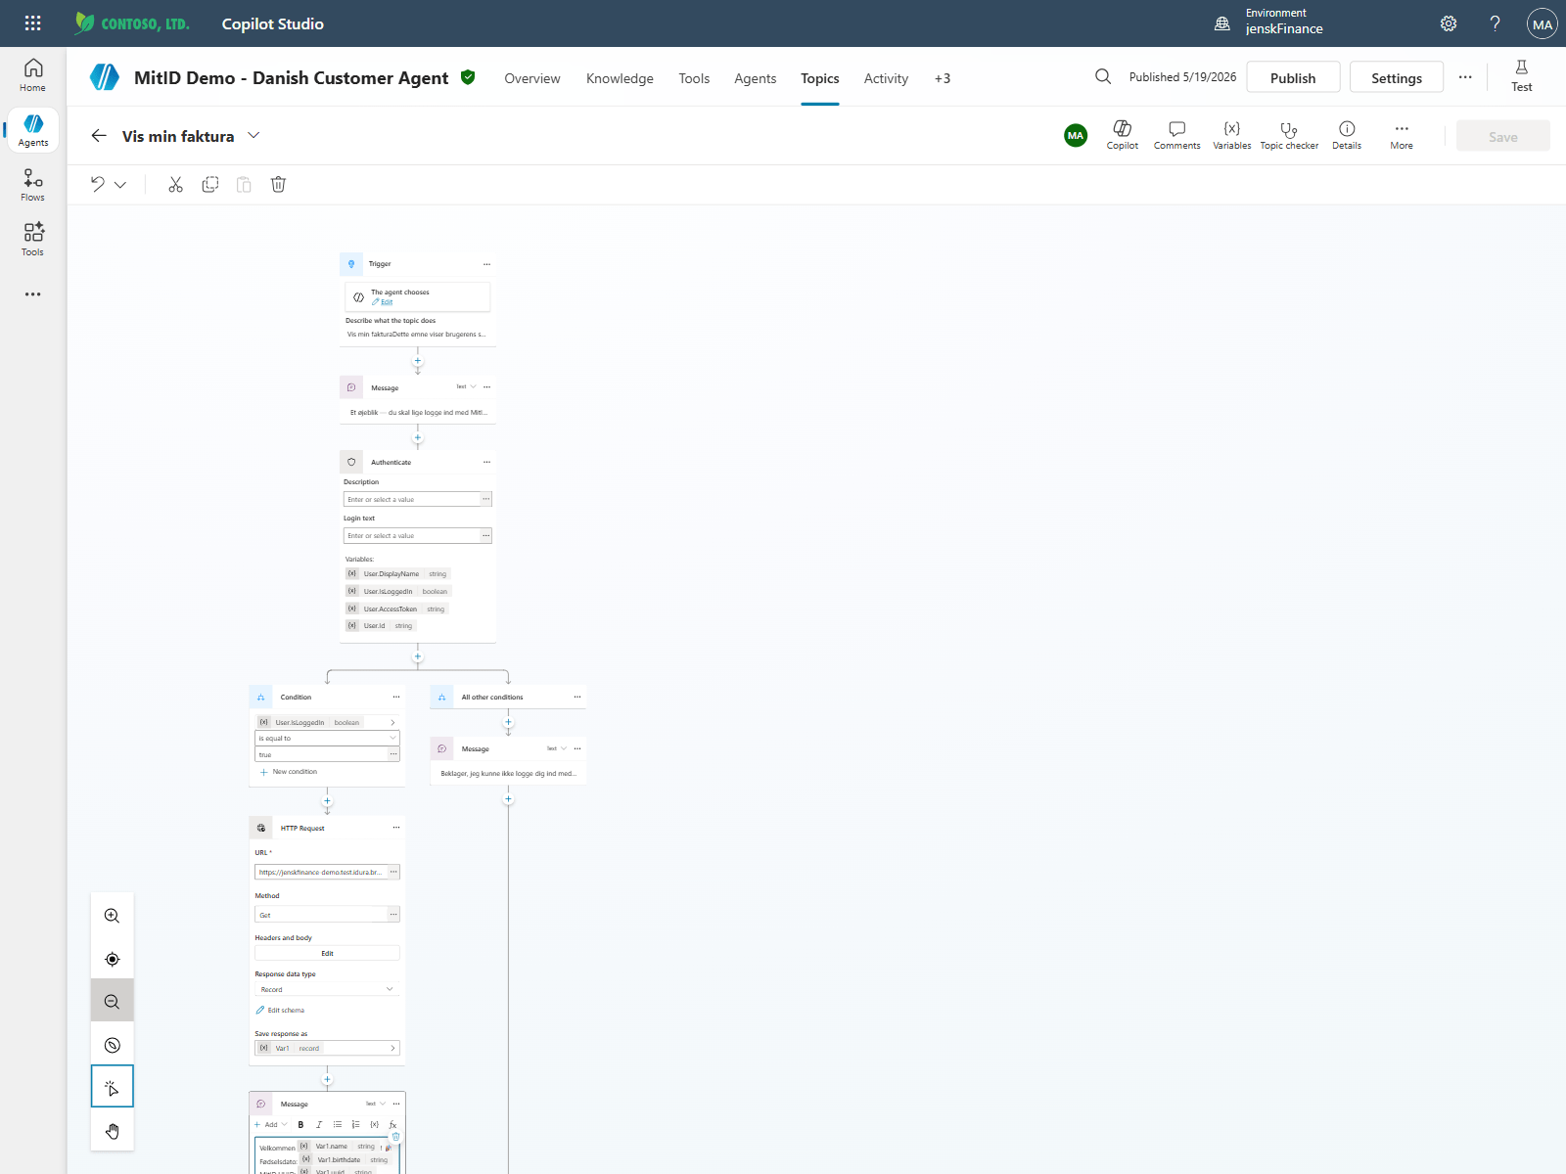
Task: Open Agents in the left sidebar
Action: 32,130
